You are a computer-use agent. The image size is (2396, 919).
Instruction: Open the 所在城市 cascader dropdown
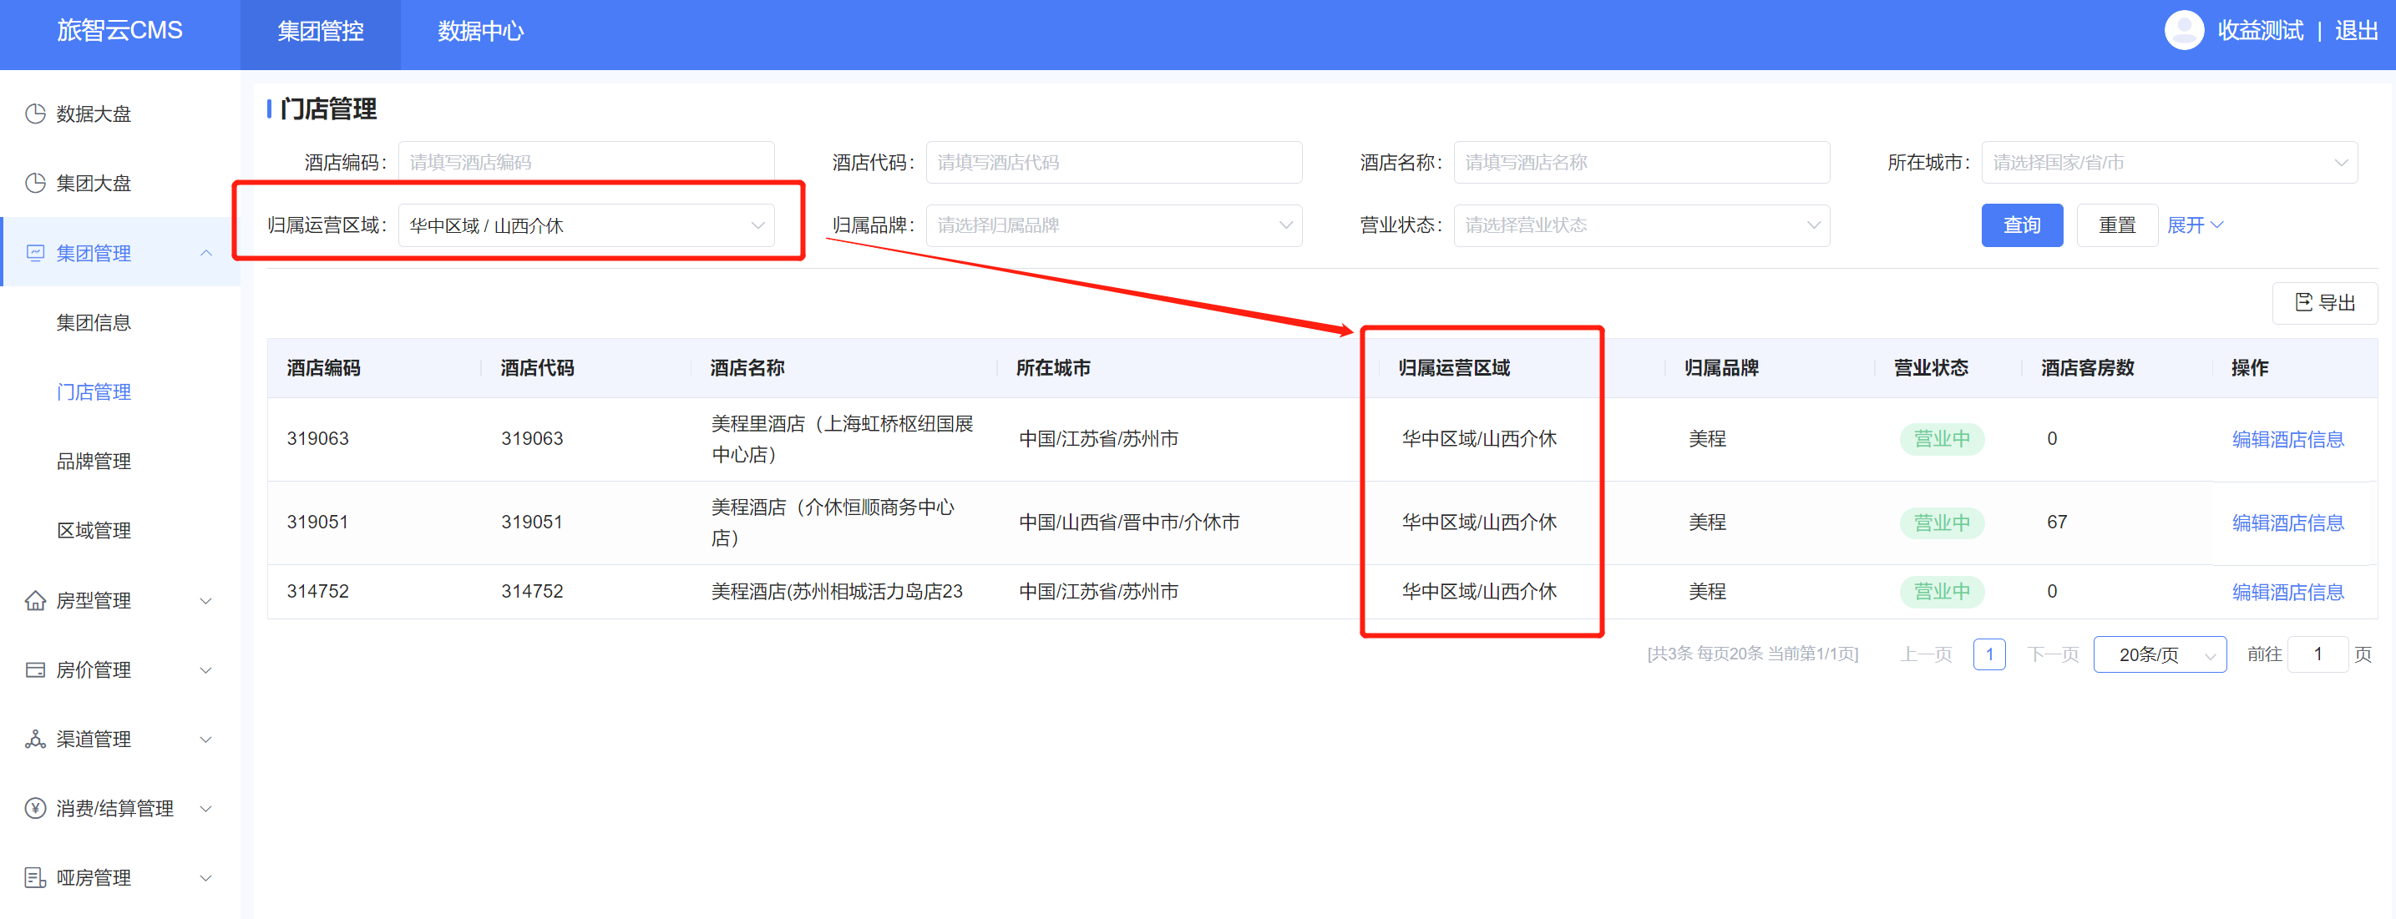click(x=2169, y=162)
